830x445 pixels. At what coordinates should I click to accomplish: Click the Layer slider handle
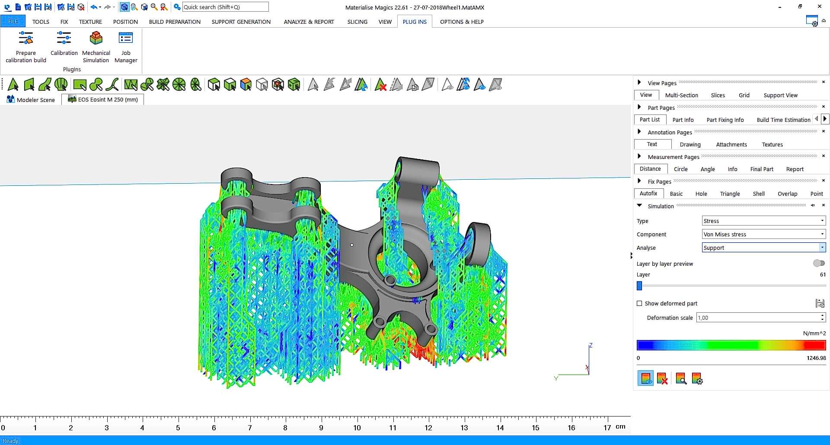click(x=639, y=286)
